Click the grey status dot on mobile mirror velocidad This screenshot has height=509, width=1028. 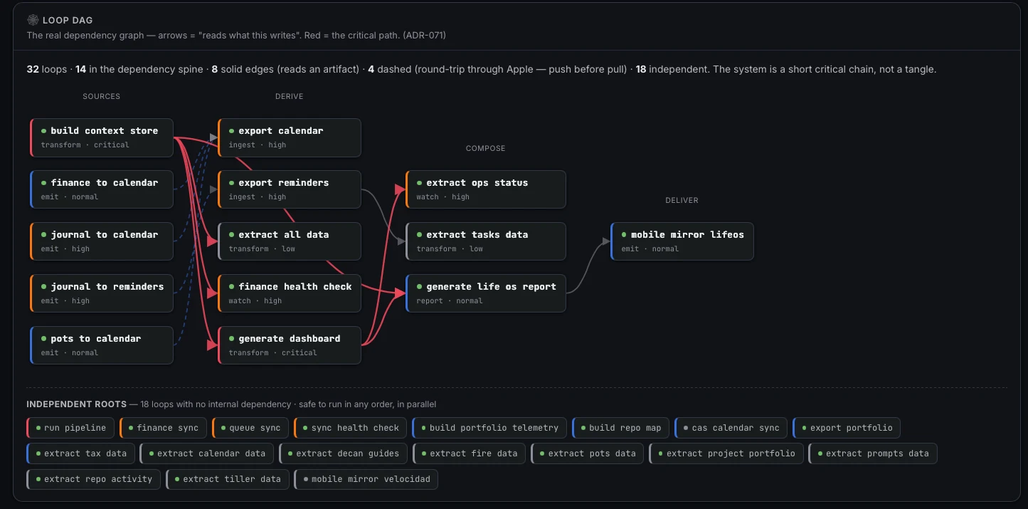[306, 479]
